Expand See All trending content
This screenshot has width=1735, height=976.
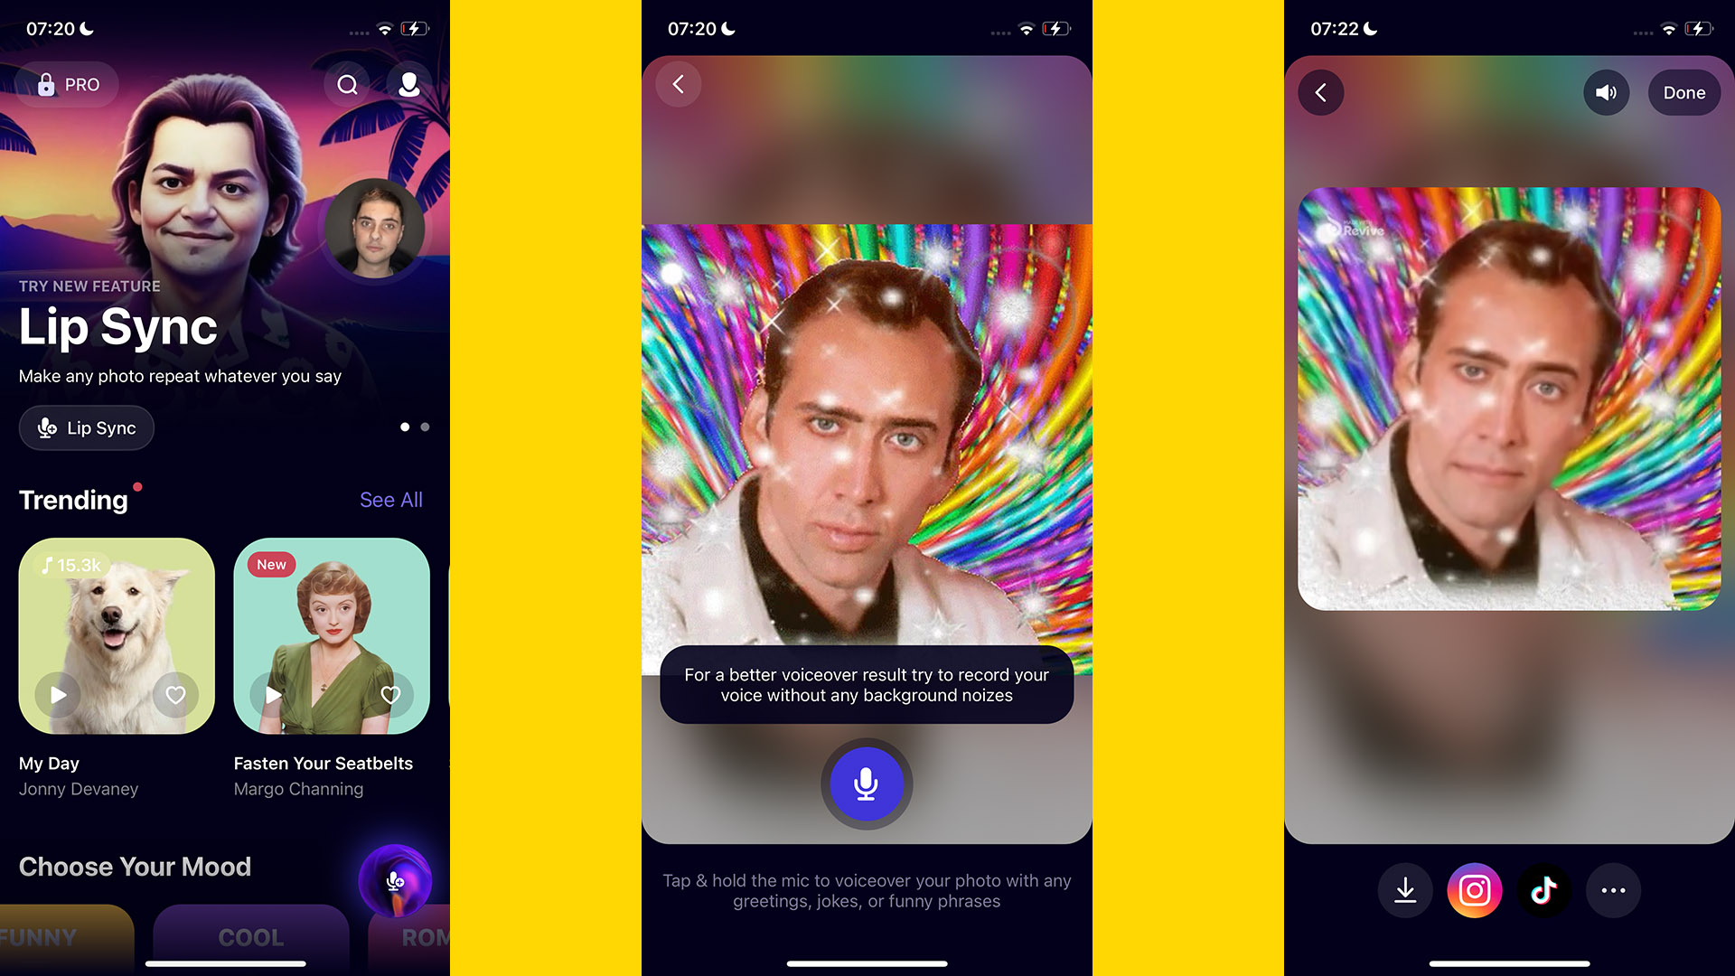(x=389, y=498)
